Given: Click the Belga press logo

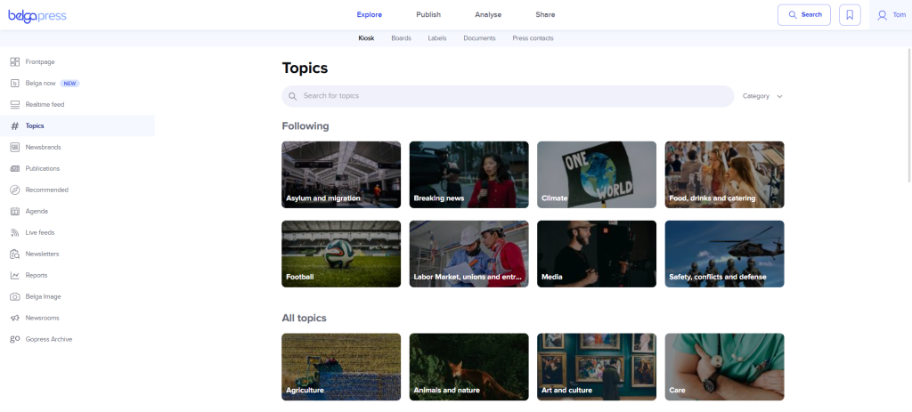Looking at the screenshot, I should click(37, 15).
